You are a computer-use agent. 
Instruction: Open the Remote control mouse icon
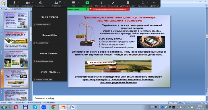(128, 3)
